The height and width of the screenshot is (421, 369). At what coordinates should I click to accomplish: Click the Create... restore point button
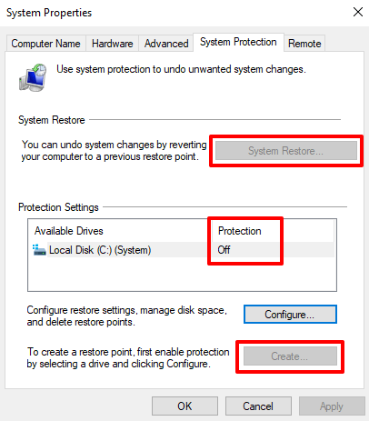click(x=290, y=356)
